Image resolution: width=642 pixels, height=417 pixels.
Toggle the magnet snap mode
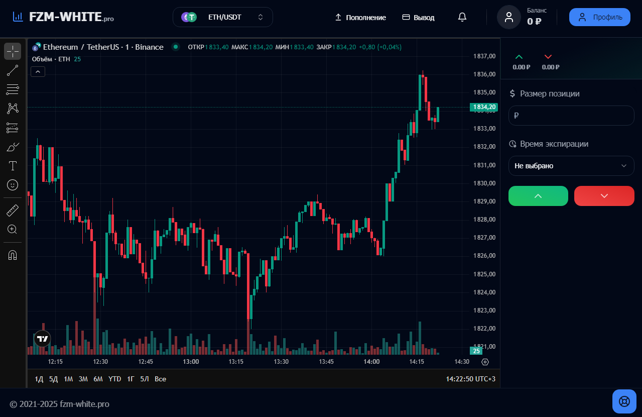(x=13, y=255)
